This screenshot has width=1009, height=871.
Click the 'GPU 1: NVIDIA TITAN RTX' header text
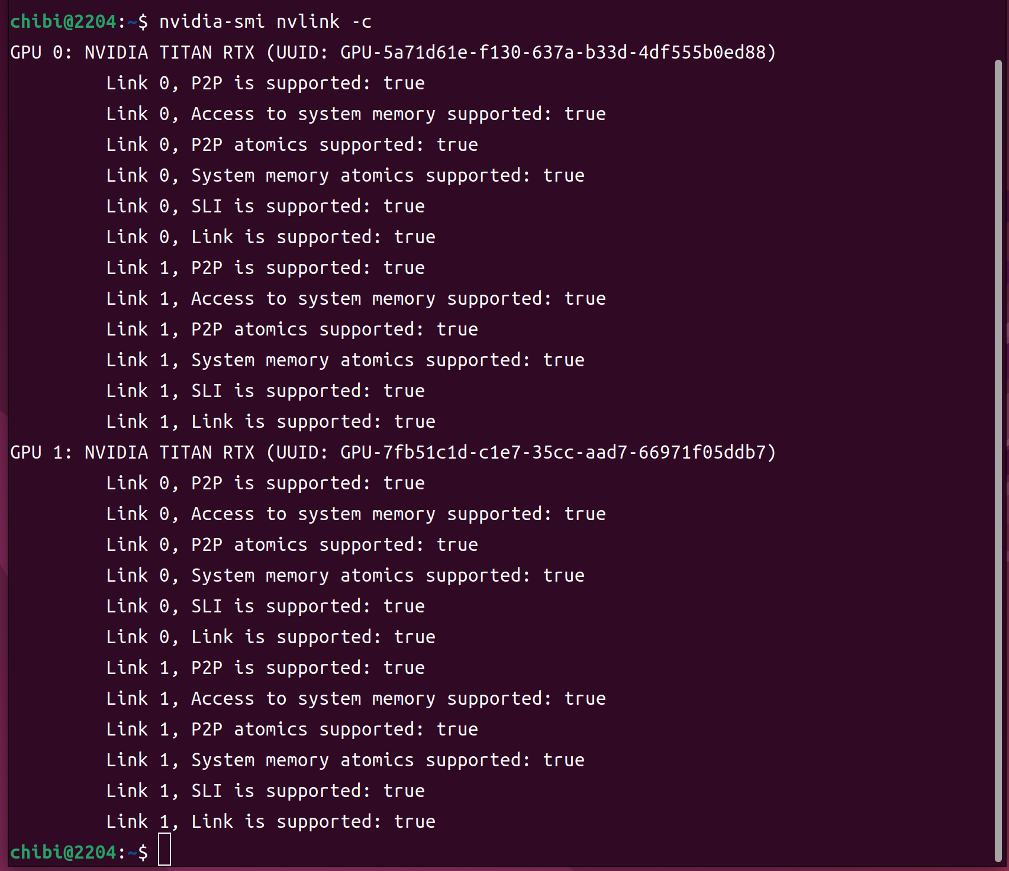pos(133,453)
